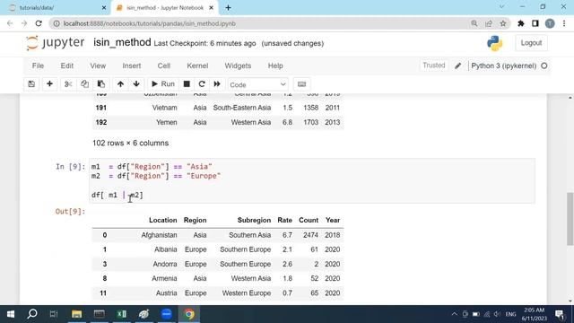574x323 pixels.
Task: Go back in browser history
Action: click(10, 23)
